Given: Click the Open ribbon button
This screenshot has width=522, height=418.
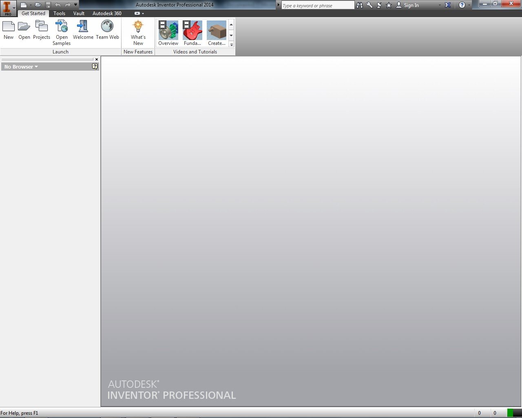Looking at the screenshot, I should pyautogui.click(x=24, y=30).
